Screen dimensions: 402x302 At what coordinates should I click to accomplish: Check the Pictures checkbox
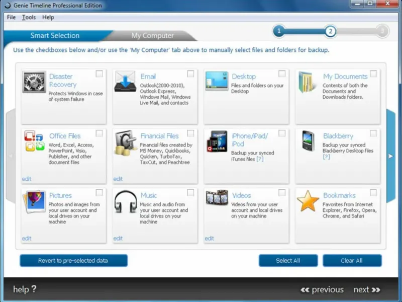tap(99, 193)
